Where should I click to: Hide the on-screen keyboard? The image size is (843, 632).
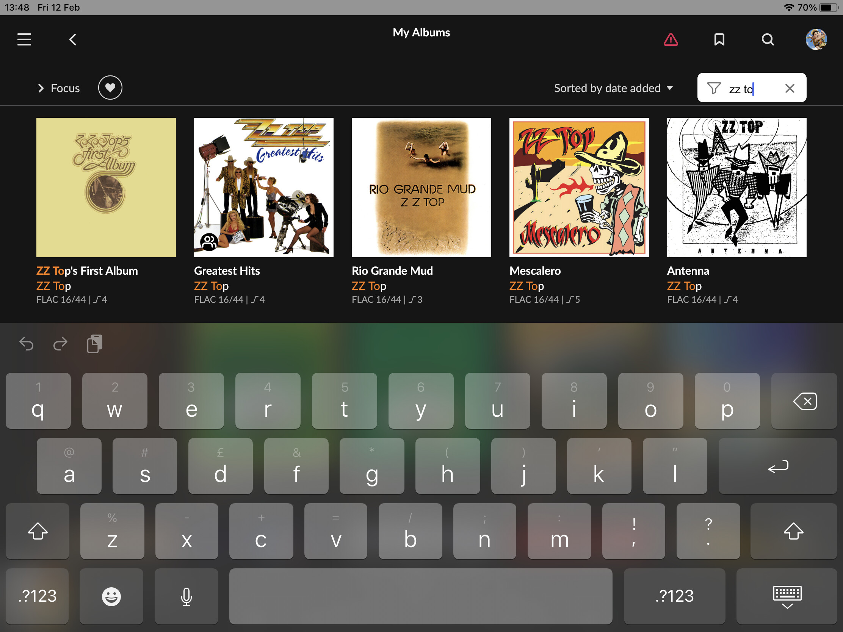(787, 596)
